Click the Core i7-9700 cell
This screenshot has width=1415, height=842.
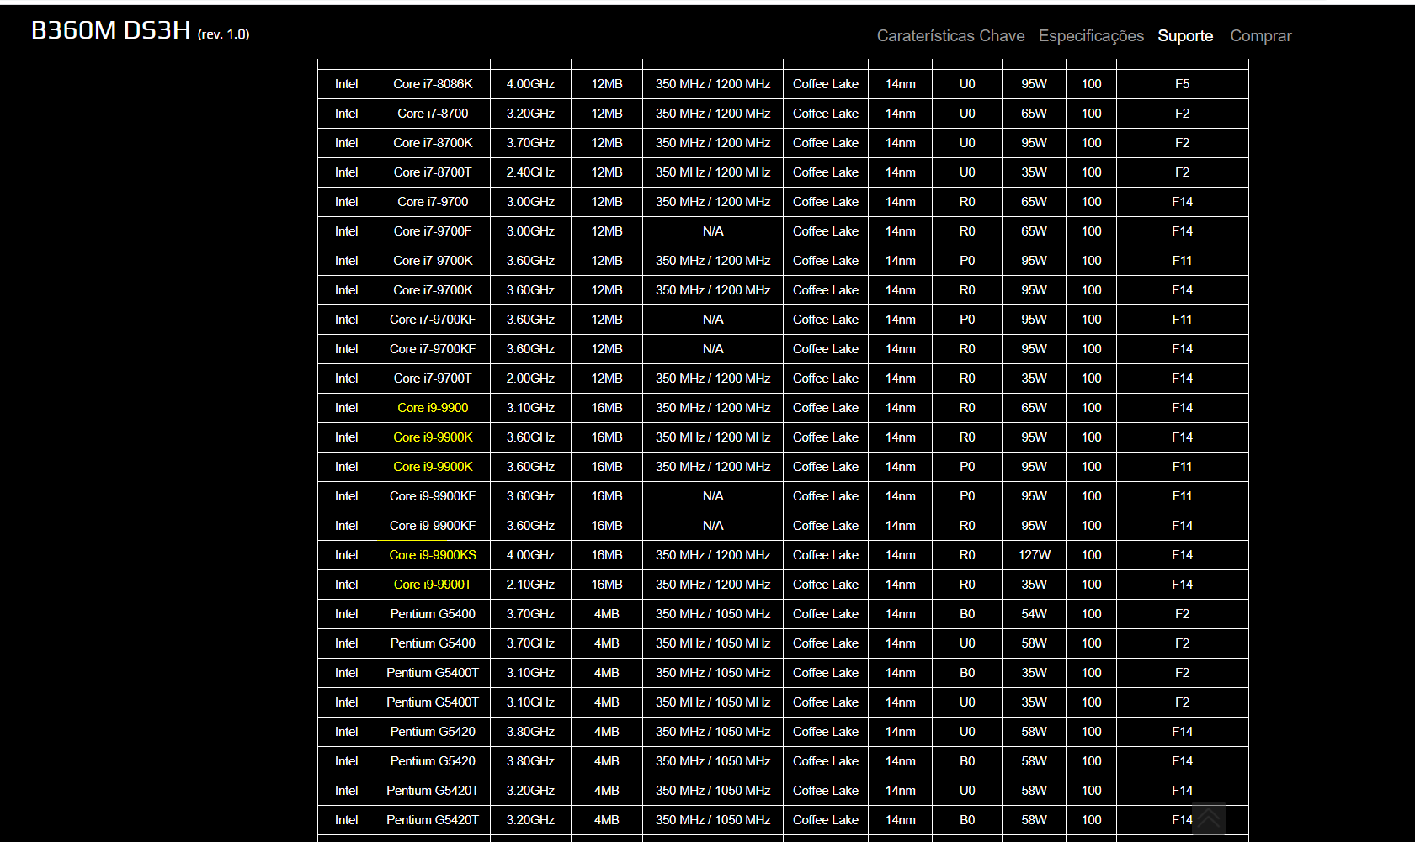[433, 202]
